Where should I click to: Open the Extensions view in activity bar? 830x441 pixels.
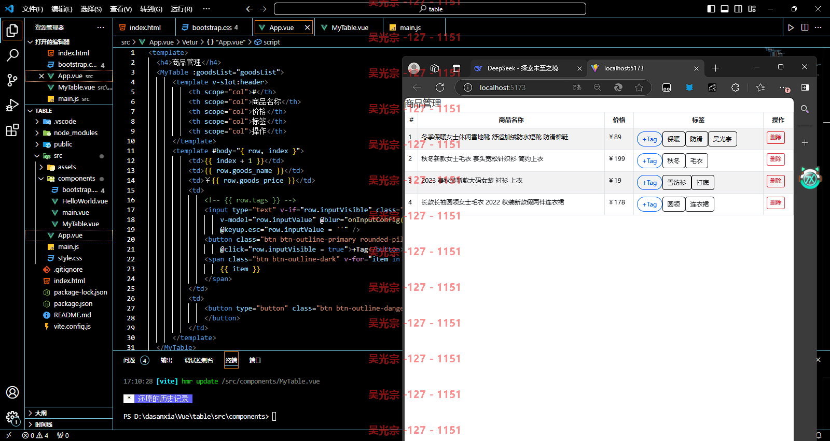[x=12, y=130]
